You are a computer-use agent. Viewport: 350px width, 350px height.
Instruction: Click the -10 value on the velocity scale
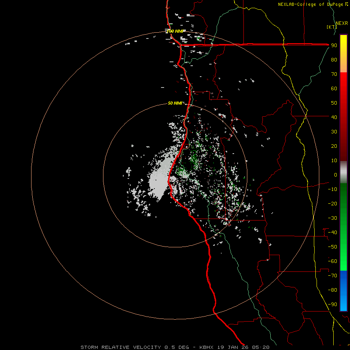[332, 189]
